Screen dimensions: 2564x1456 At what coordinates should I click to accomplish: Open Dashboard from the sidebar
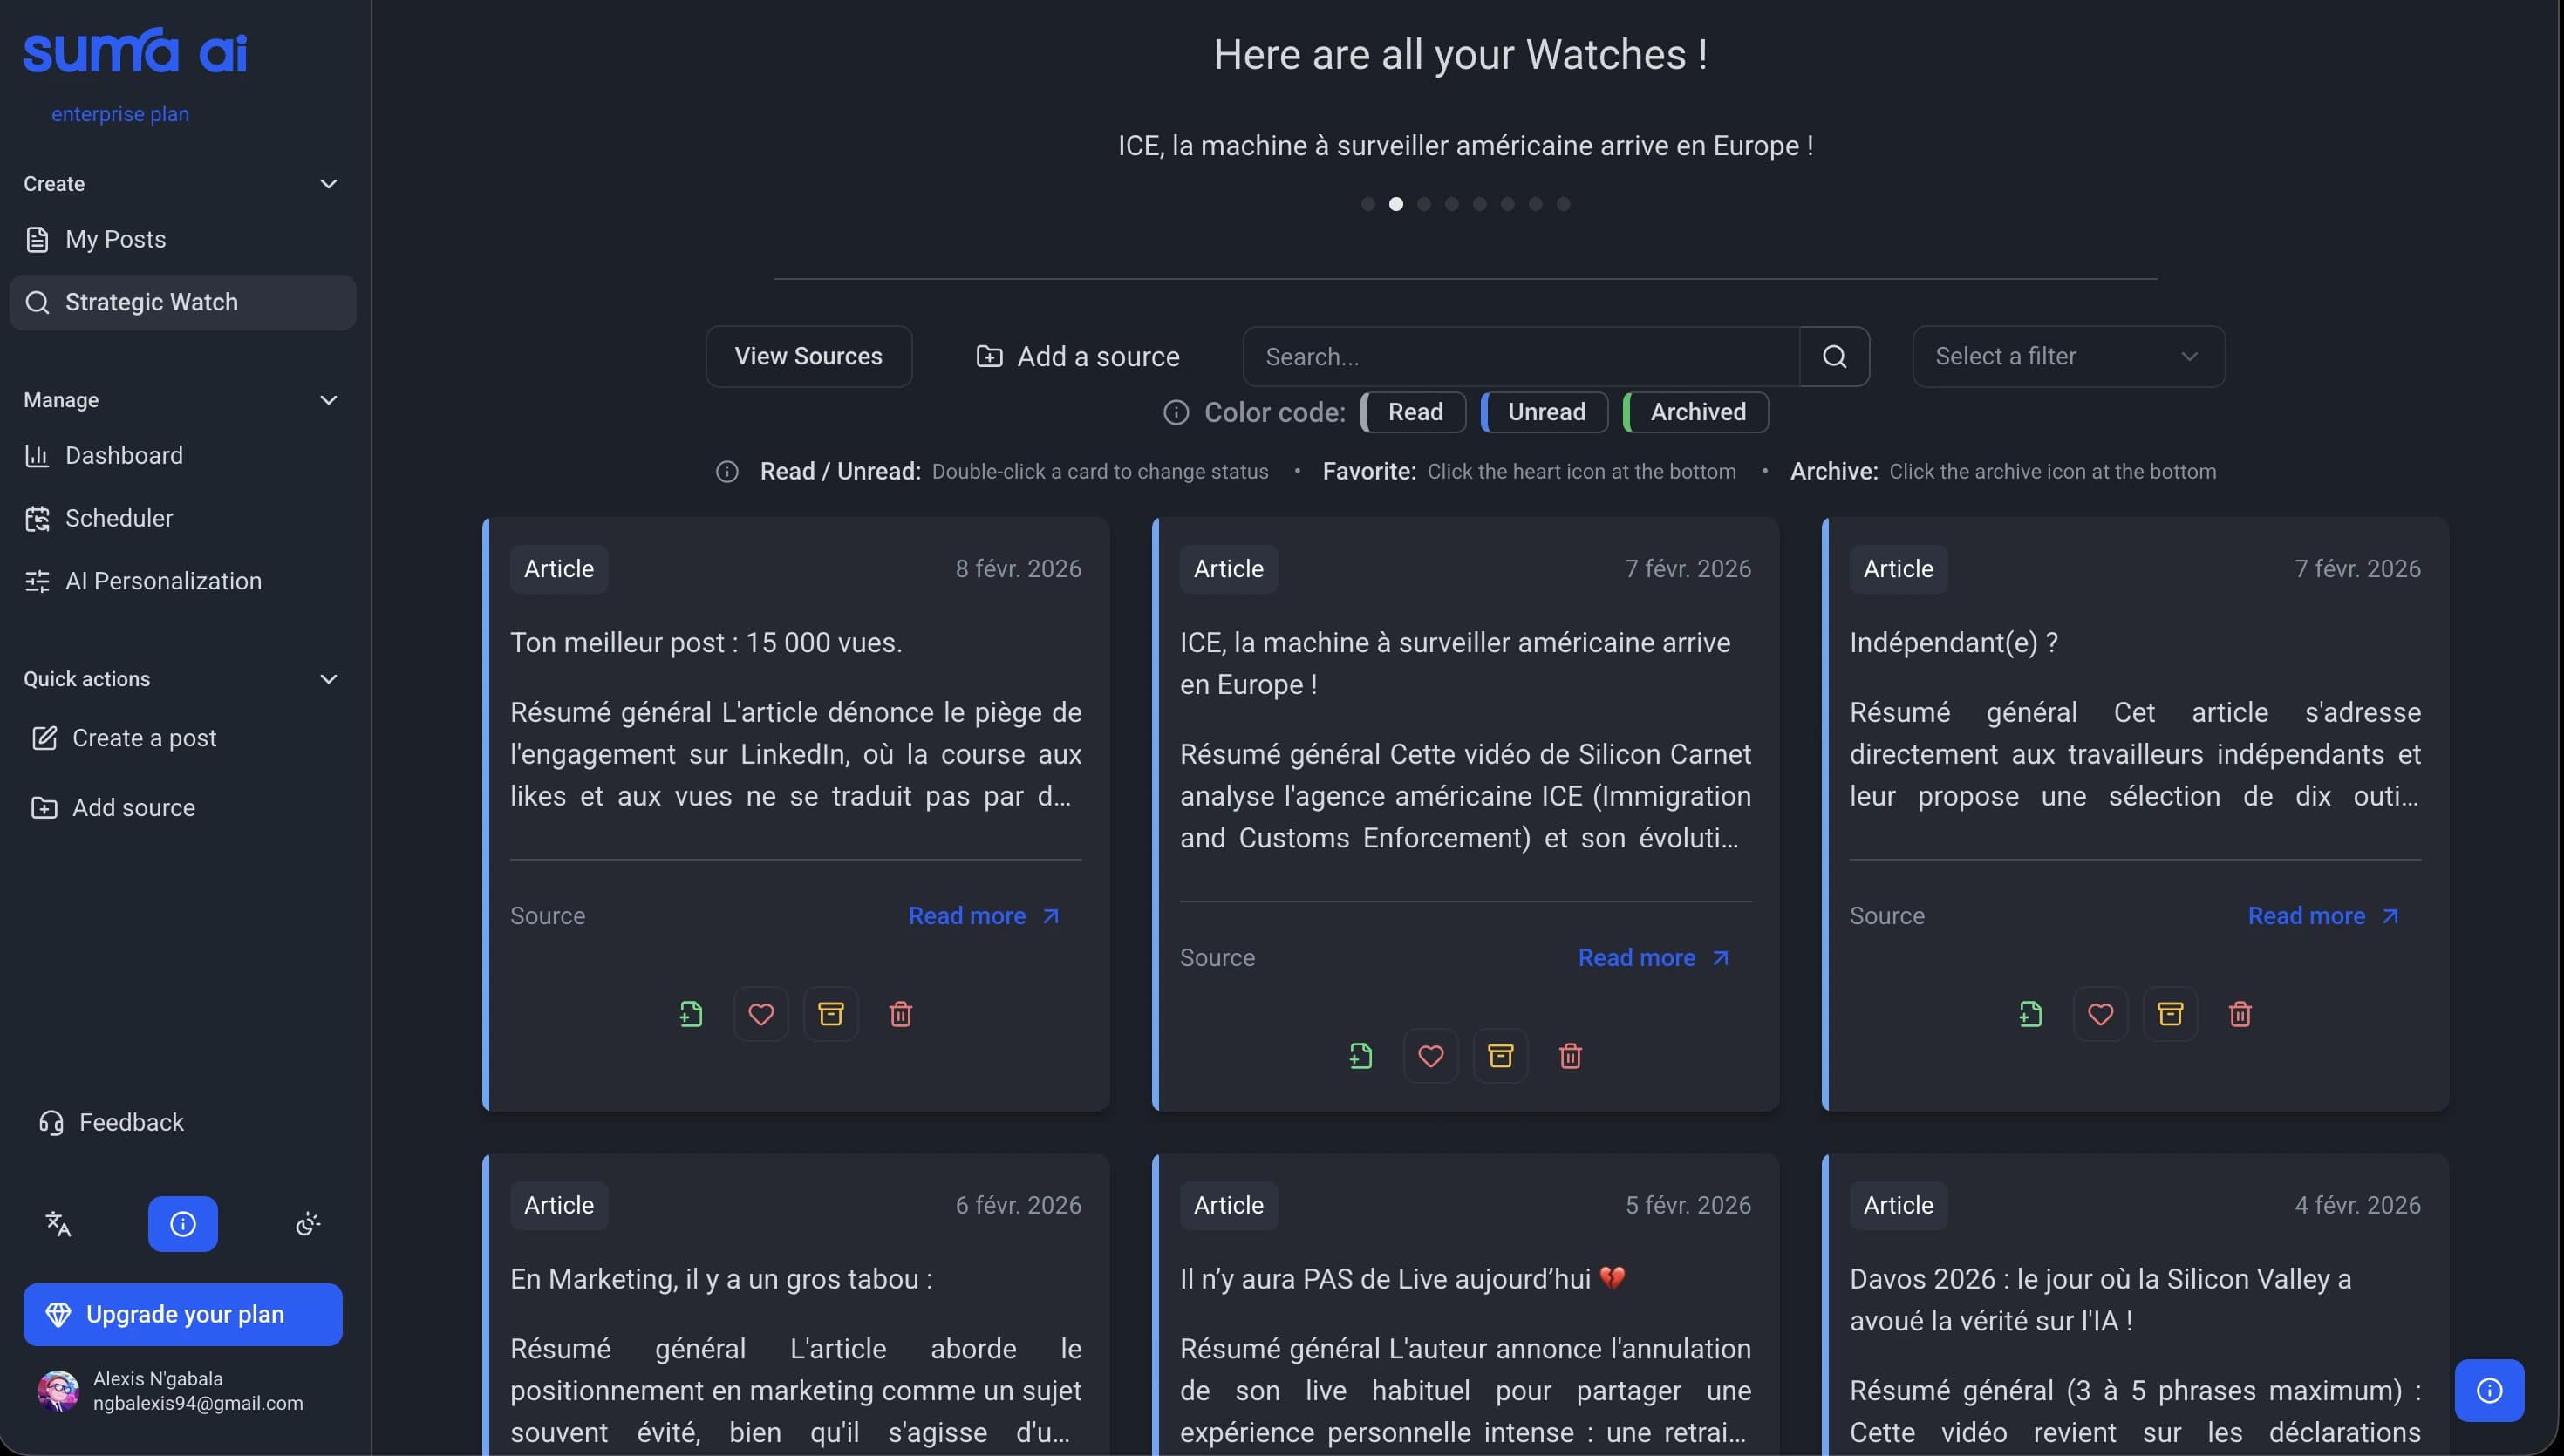pyautogui.click(x=124, y=456)
